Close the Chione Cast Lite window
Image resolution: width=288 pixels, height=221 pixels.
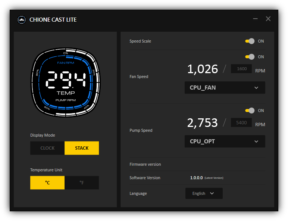tap(268, 19)
